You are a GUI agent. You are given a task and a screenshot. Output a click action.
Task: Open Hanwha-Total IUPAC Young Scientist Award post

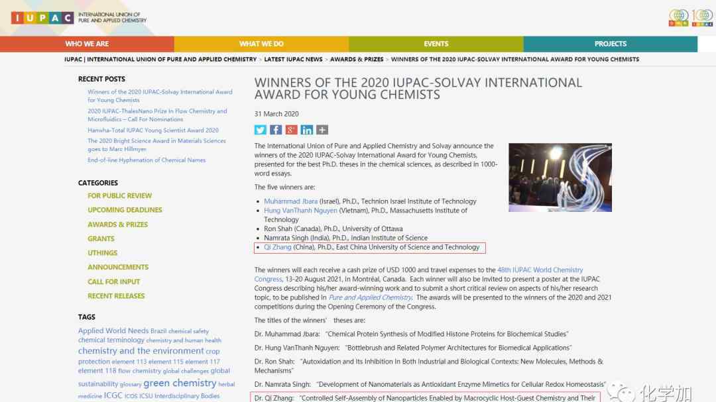[153, 130]
